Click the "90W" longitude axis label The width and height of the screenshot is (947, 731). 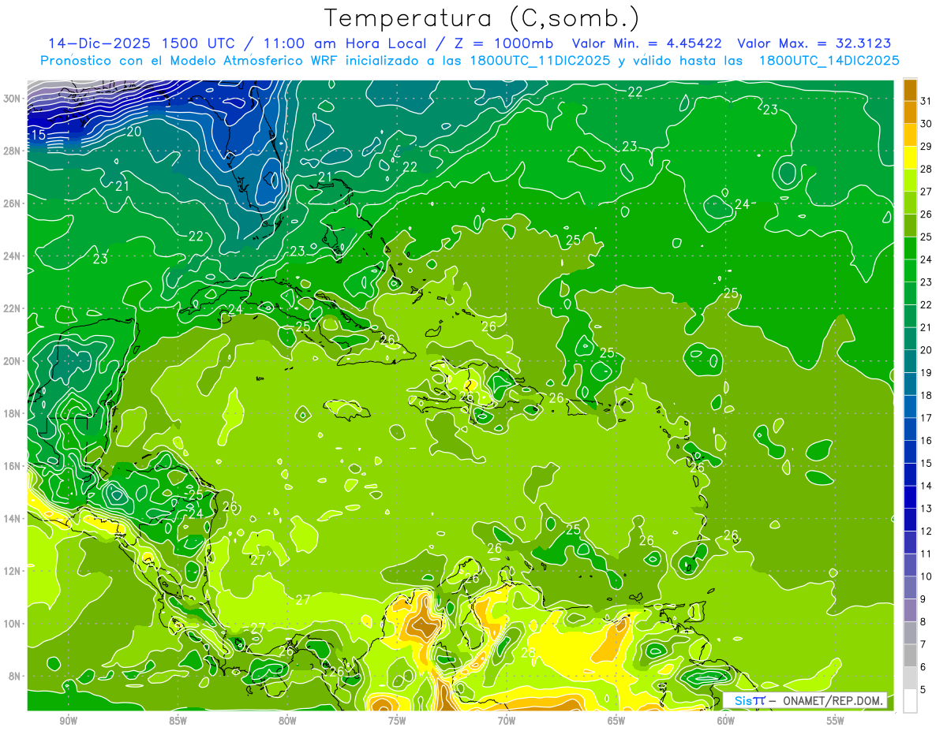coord(68,721)
